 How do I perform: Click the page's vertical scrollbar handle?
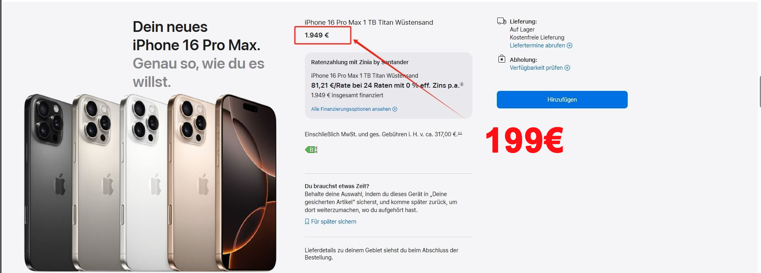(x=759, y=92)
